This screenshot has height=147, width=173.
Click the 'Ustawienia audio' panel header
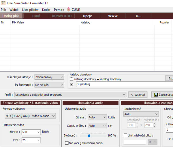[91, 103]
